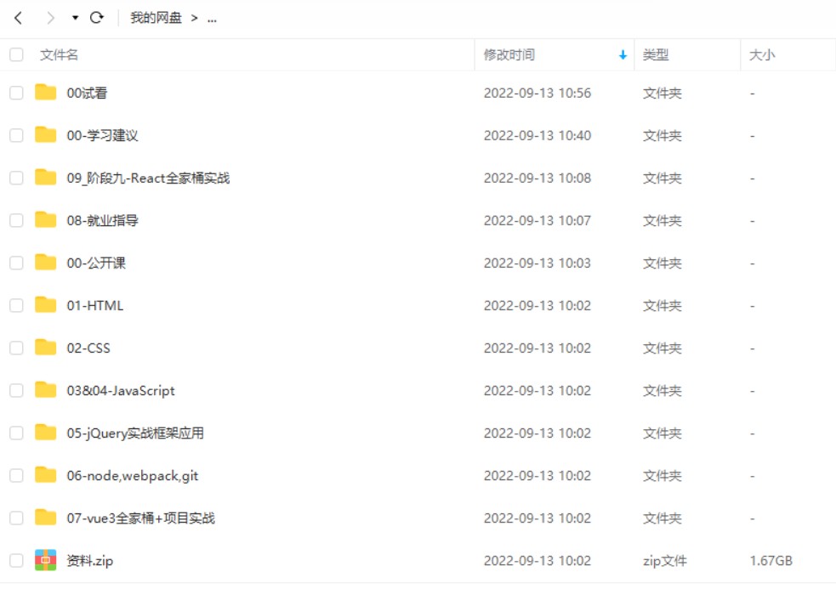Image resolution: width=836 pixels, height=600 pixels.
Task: Toggle the select-all checkbox in the header
Action: pyautogui.click(x=16, y=54)
